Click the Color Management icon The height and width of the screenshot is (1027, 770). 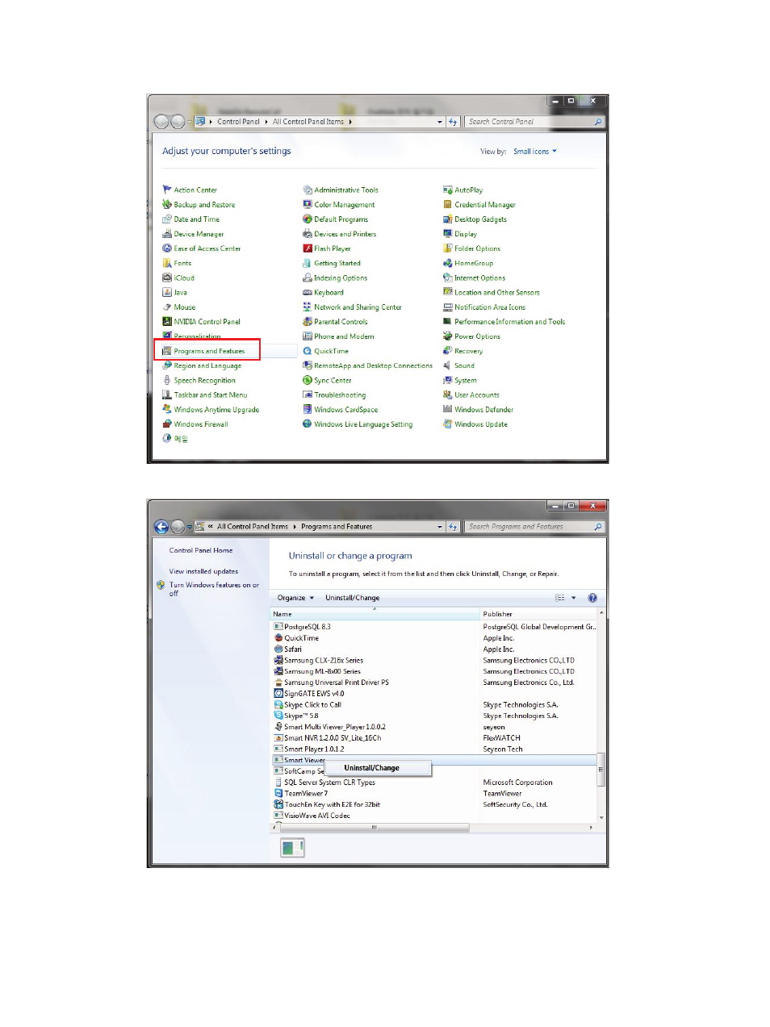(x=308, y=204)
